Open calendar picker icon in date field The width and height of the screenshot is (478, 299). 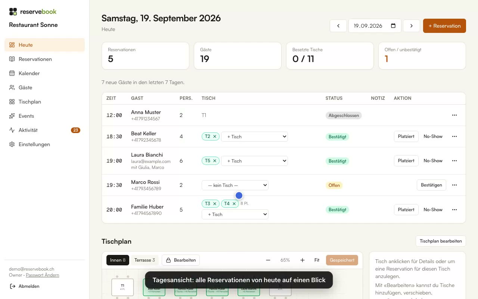click(393, 26)
